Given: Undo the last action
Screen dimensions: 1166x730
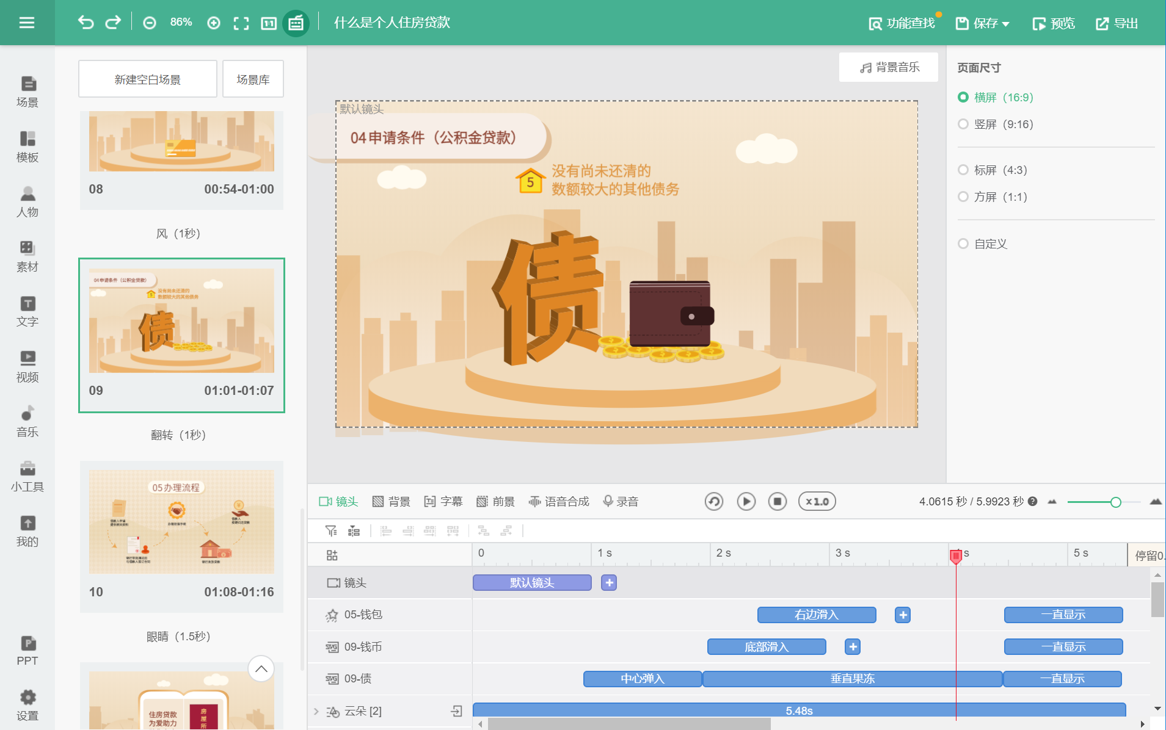Looking at the screenshot, I should click(x=86, y=23).
